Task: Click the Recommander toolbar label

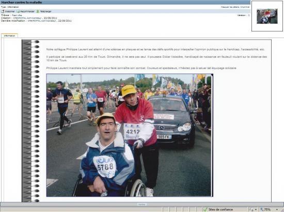Action: point(27,11)
